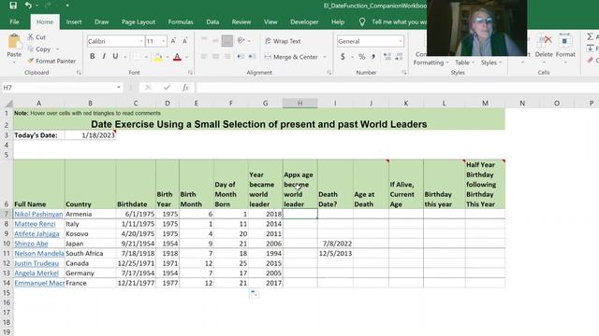
Task: Click the Quick Analysis icon below table
Action: coord(254,293)
